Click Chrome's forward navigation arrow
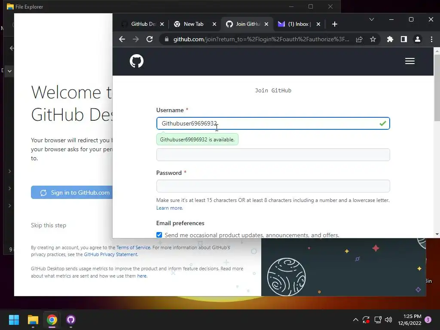The height and width of the screenshot is (330, 440). 136,39
